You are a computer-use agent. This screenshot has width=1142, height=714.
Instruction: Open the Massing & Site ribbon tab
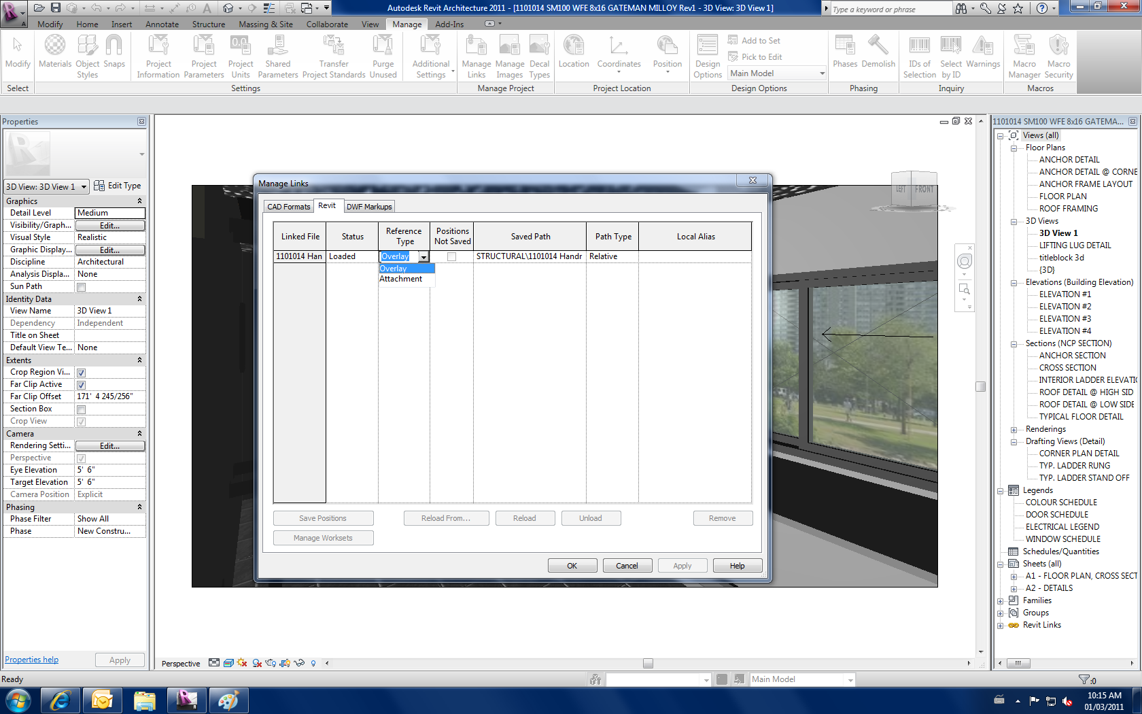pos(266,24)
